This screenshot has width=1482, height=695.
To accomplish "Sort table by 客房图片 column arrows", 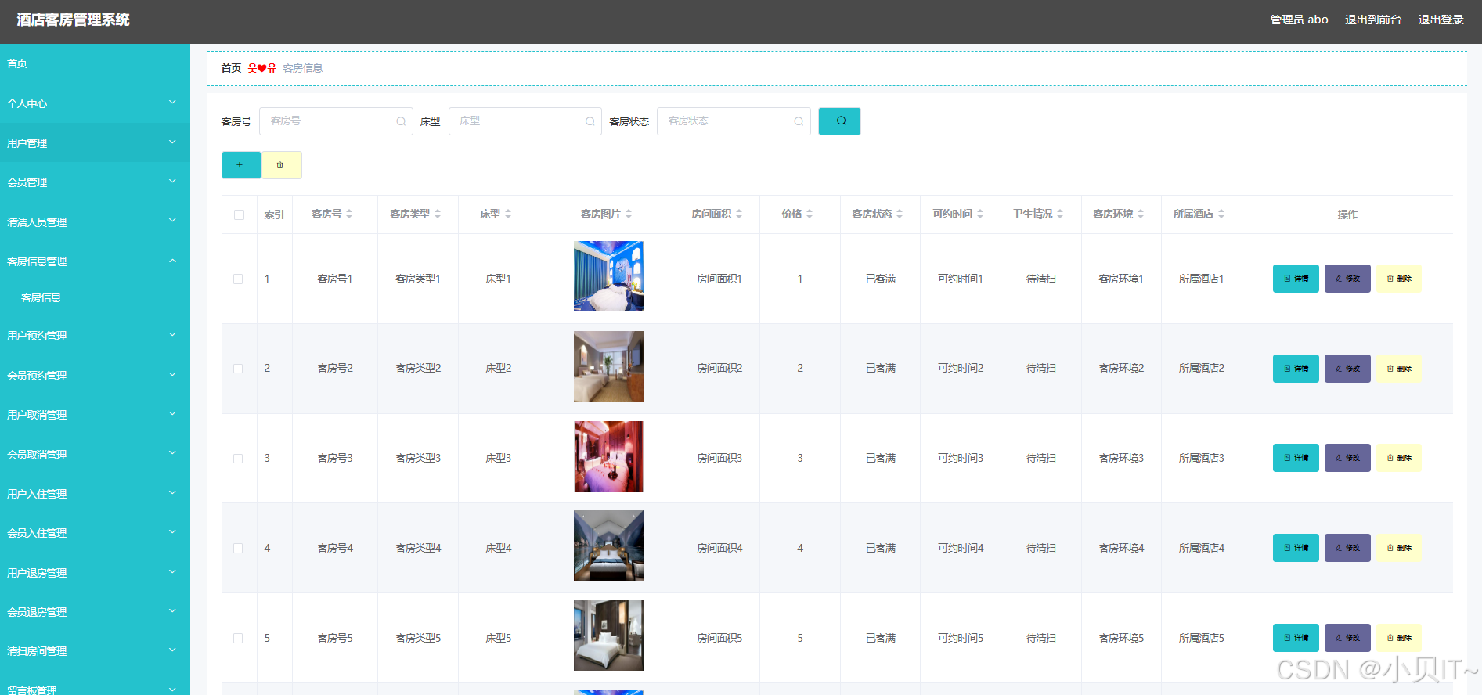I will (x=629, y=214).
